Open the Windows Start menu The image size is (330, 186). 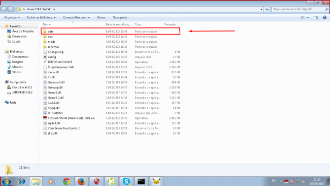pyautogui.click(x=6, y=181)
